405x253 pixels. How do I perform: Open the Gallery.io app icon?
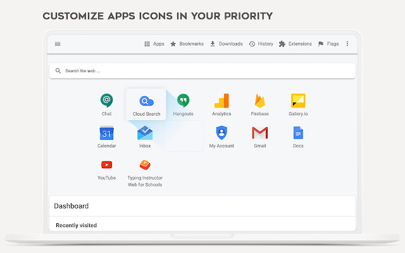[298, 101]
